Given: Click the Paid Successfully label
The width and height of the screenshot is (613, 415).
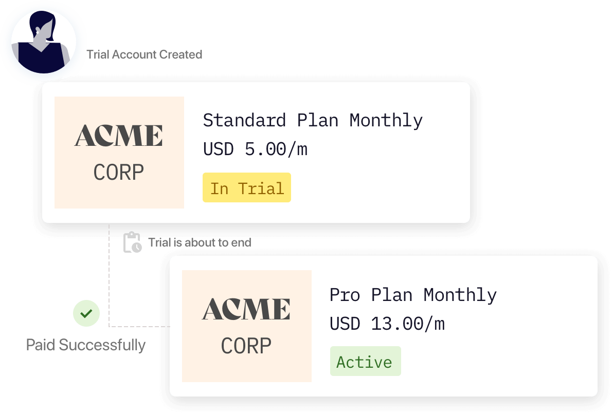Looking at the screenshot, I should click(86, 345).
